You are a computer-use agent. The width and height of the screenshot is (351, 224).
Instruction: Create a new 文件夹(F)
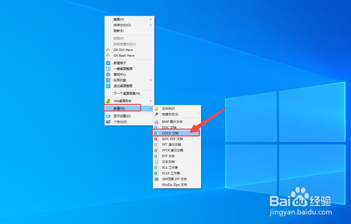(177, 109)
